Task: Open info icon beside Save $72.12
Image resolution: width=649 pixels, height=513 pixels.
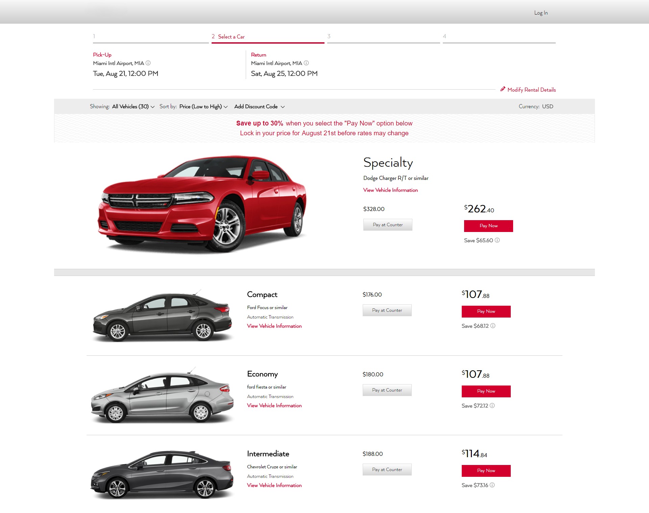Action: coord(492,406)
